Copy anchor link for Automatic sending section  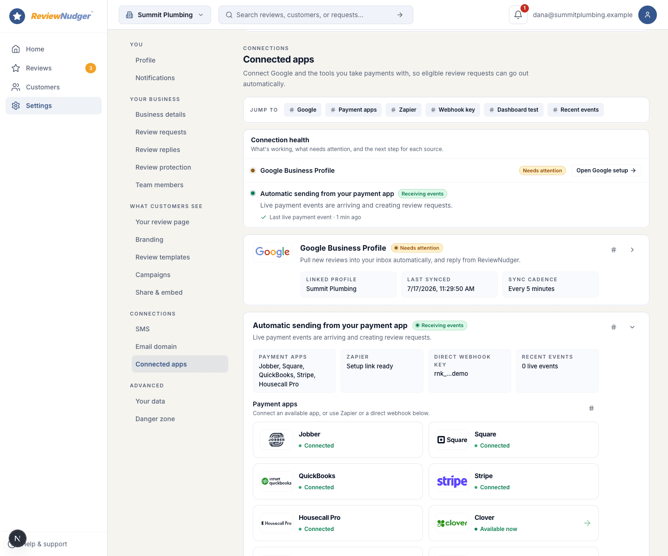(x=614, y=327)
